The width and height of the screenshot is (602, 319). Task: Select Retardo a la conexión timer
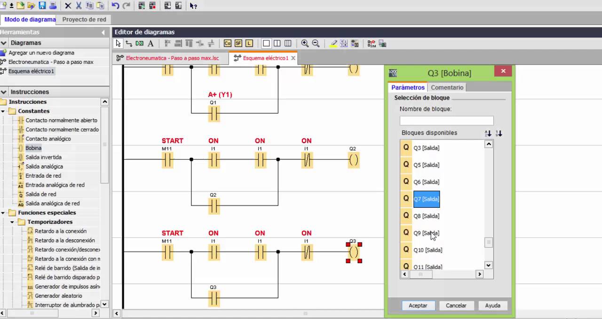click(x=61, y=231)
